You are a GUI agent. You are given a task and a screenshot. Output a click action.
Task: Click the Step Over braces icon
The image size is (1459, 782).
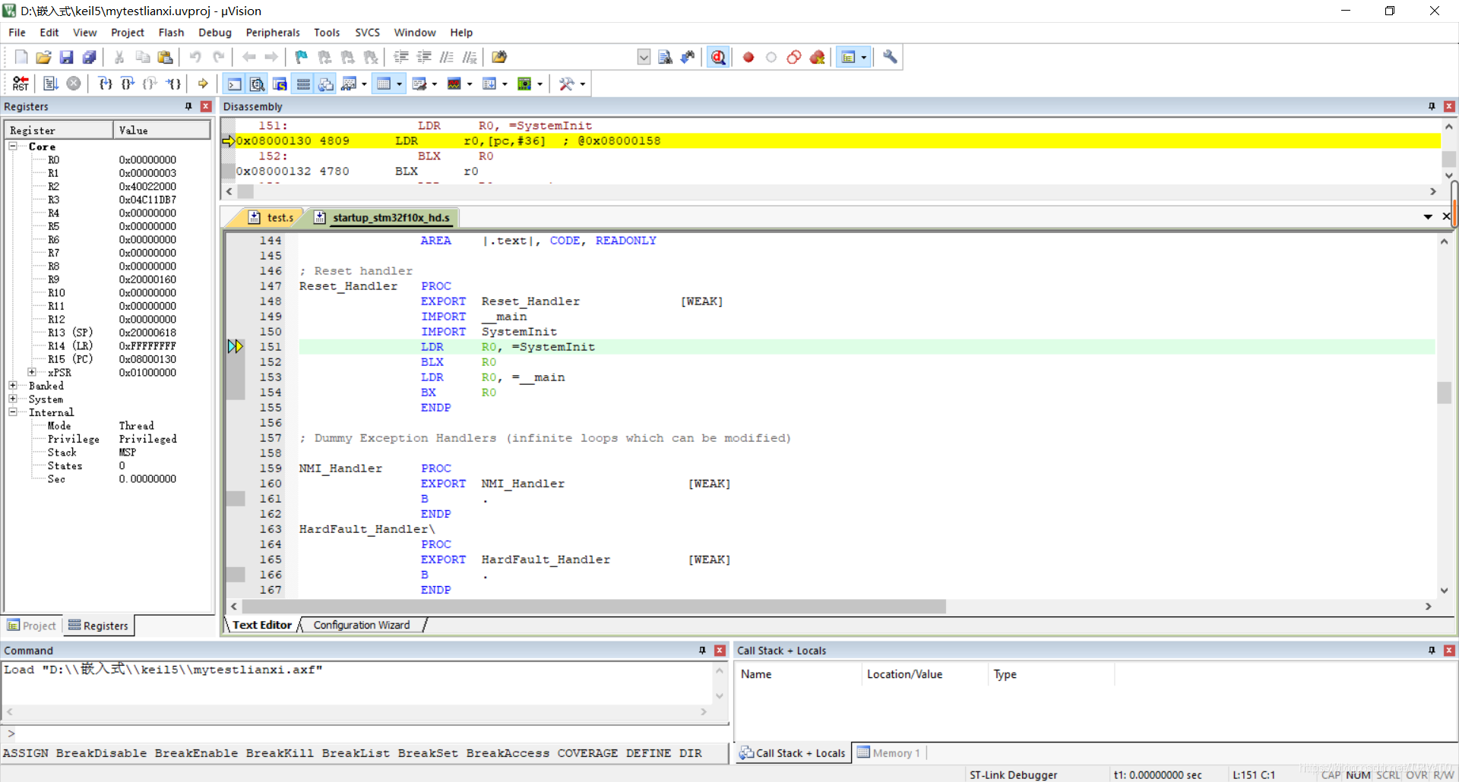pyautogui.click(x=128, y=84)
